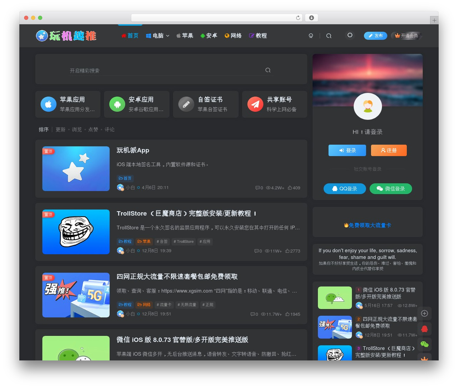Viewport: 458px width, 388px height.
Task: Click the floating plus circle icon
Action: (x=424, y=314)
